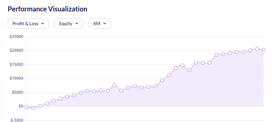This screenshot has width=272, height=122.
Task: Click the $-5000 axis label
Action: (17, 120)
